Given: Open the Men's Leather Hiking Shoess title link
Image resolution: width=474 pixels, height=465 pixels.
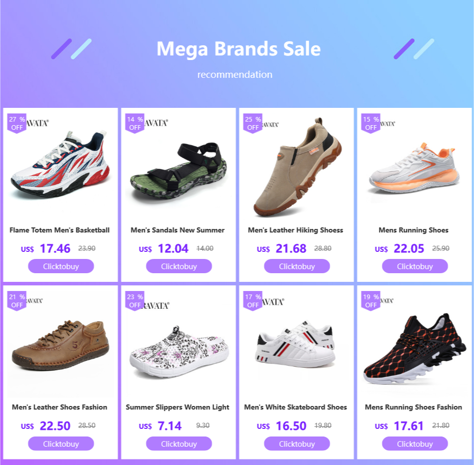Looking at the screenshot, I should point(295,230).
